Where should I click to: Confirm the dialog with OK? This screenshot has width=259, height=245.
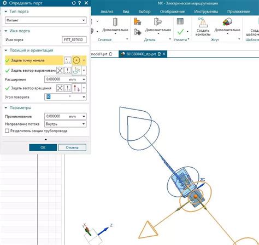click(43, 147)
